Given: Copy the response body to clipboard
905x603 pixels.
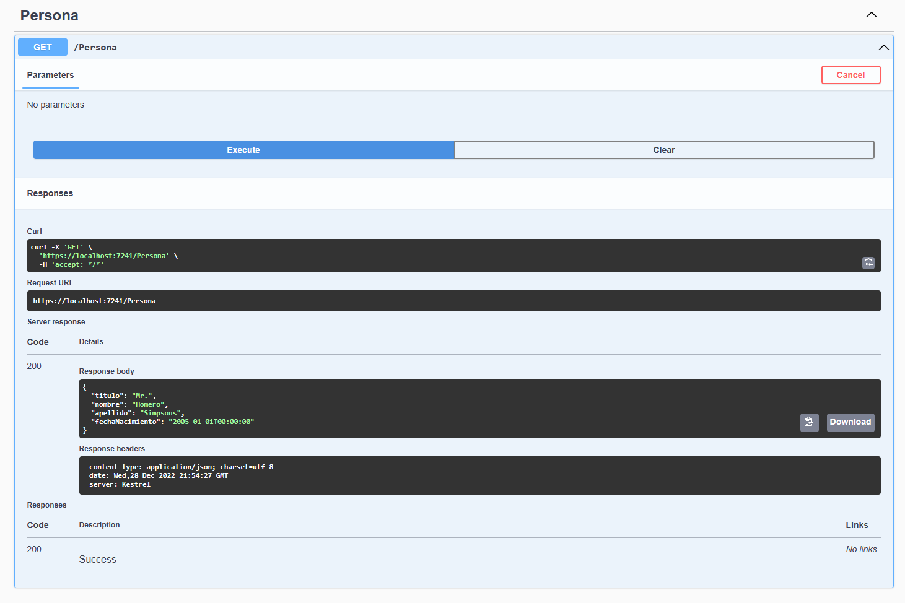Looking at the screenshot, I should pyautogui.click(x=809, y=422).
